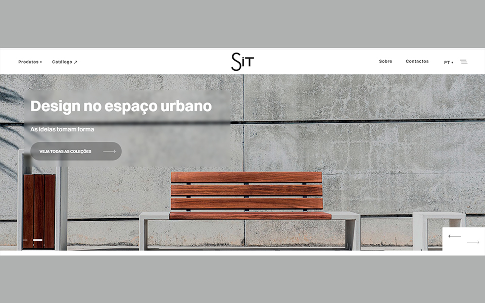Follow the Catálogo link
Image resolution: width=485 pixels, height=303 pixels.
62,62
